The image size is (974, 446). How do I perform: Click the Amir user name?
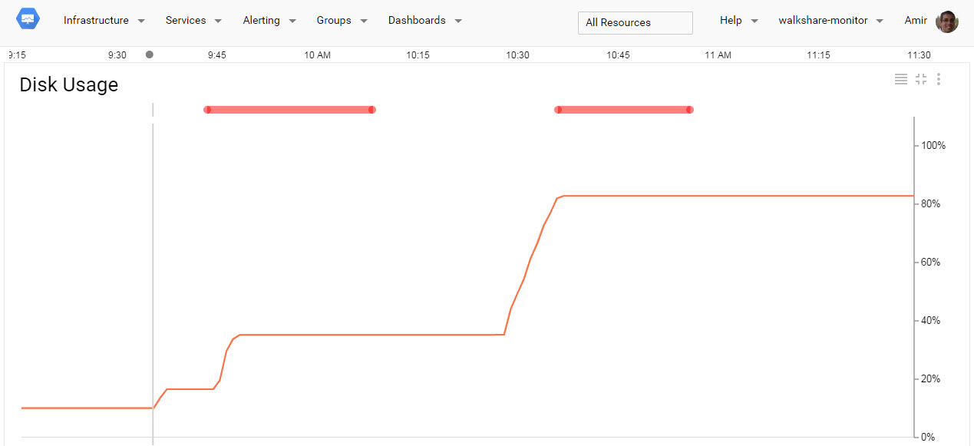point(916,21)
